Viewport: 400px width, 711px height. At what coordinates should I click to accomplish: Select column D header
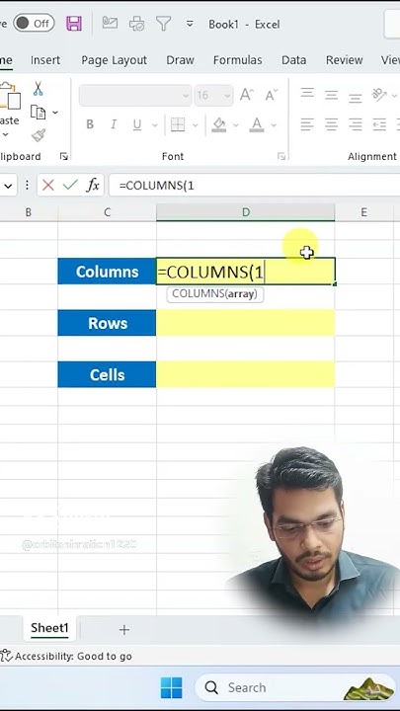pyautogui.click(x=245, y=212)
